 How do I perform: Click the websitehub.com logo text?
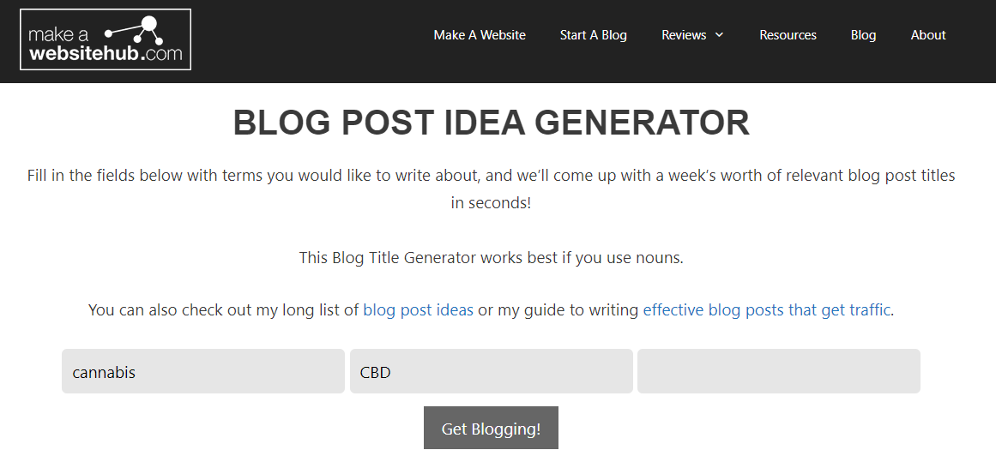coord(106,54)
